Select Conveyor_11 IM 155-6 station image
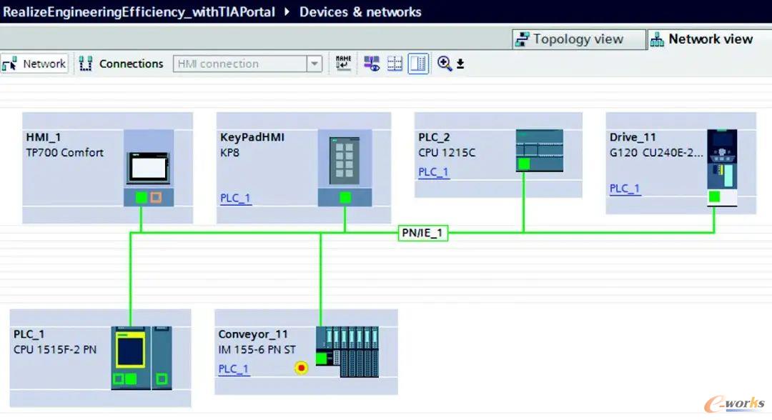This screenshot has width=772, height=420. pos(347,351)
